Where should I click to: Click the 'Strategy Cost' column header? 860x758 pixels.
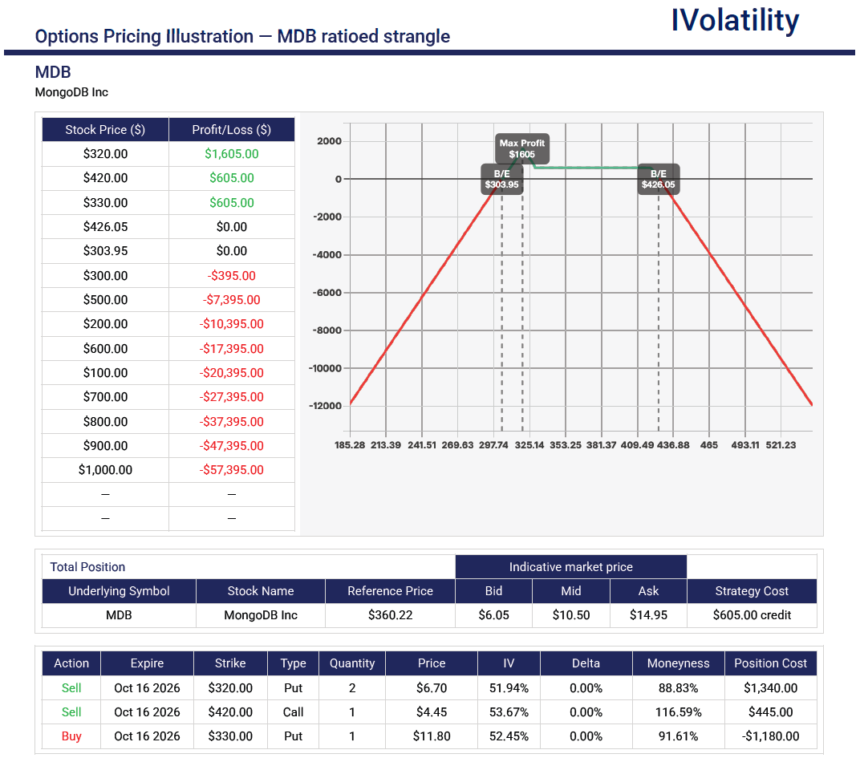point(752,591)
